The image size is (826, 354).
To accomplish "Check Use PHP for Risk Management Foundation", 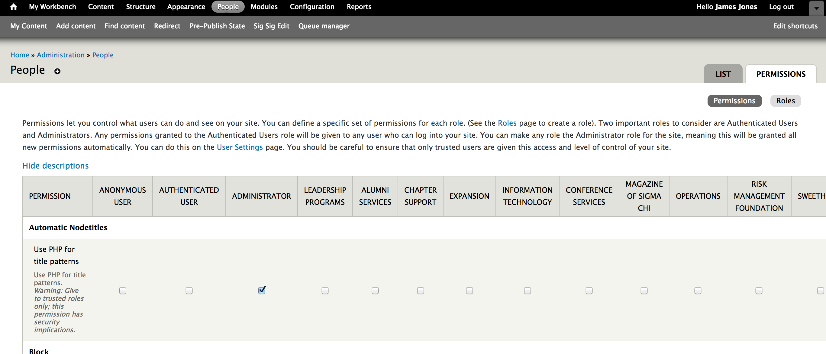I will pos(759,291).
